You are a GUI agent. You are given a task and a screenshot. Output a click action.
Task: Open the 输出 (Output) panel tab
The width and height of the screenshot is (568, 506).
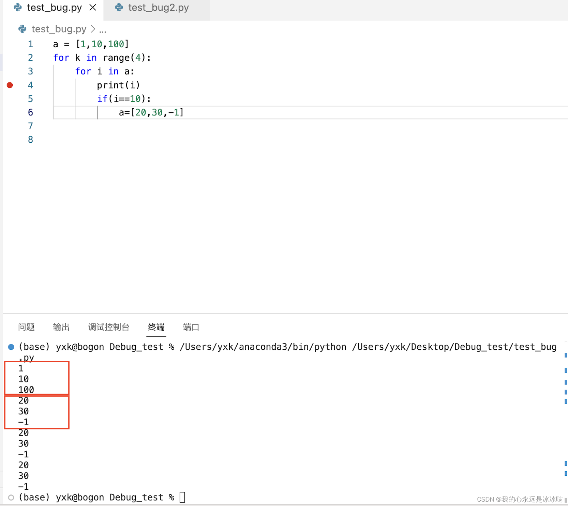click(x=61, y=327)
